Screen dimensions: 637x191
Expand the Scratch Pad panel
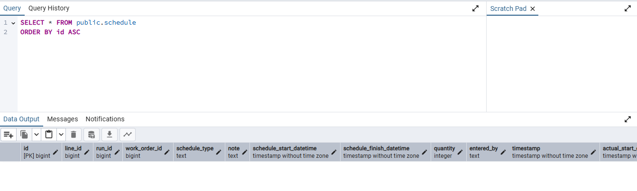[628, 9]
